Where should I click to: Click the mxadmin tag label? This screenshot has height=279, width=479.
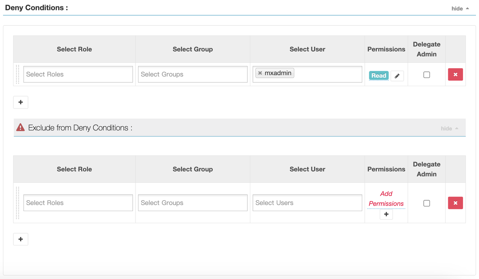[x=278, y=73]
